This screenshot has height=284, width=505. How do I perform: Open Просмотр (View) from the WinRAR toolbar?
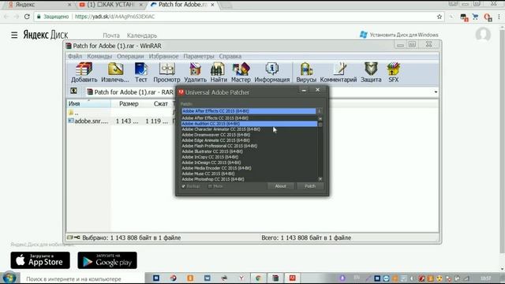pos(166,73)
